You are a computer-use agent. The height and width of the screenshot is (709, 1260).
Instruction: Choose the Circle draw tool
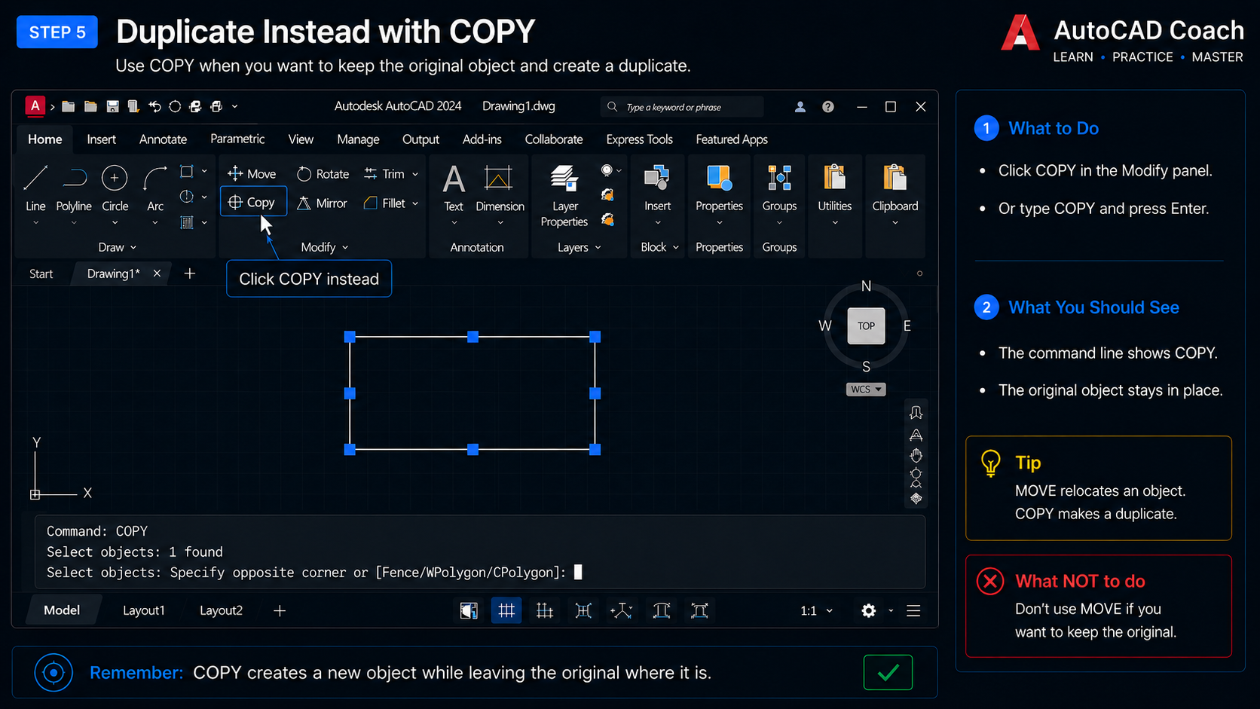click(x=115, y=188)
